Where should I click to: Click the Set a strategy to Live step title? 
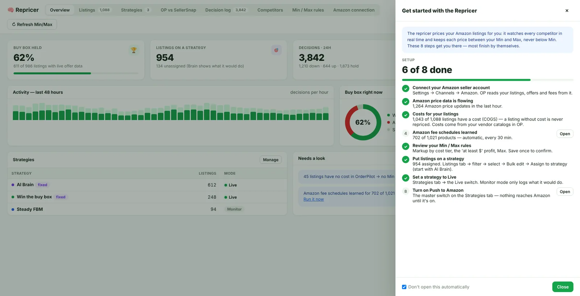pos(434,177)
